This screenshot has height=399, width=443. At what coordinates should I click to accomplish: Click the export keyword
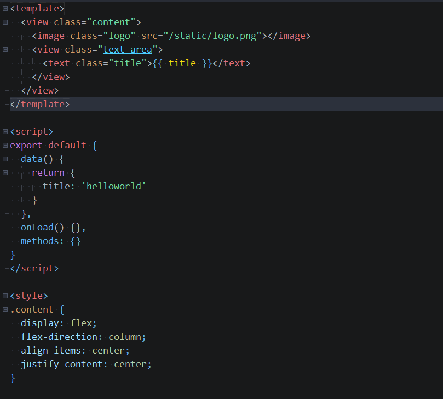point(26,145)
